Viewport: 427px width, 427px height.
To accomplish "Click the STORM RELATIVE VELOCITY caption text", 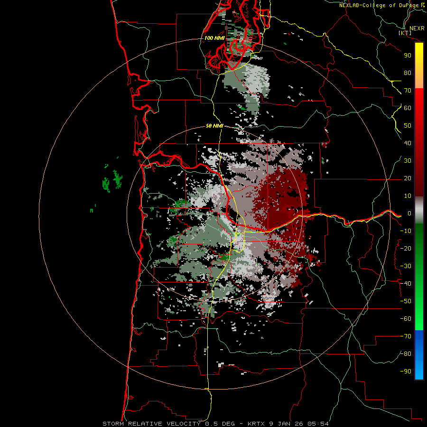I will [152, 424].
